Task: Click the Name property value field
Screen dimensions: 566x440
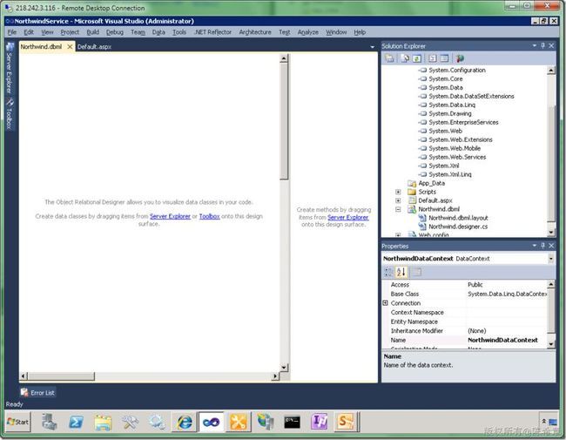Action: tap(507, 340)
